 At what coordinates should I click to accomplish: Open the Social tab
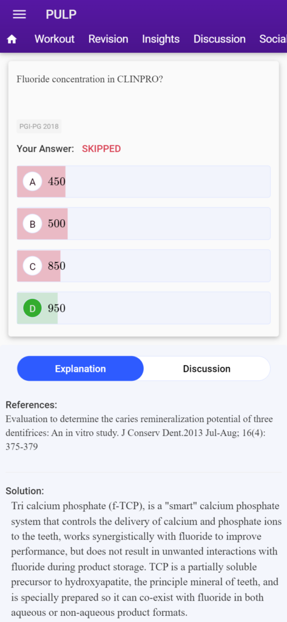point(272,39)
